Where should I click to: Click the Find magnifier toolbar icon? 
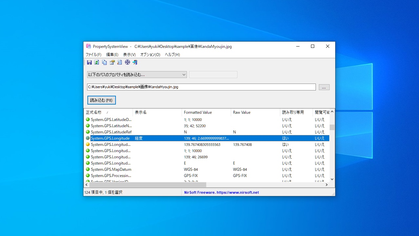click(120, 62)
